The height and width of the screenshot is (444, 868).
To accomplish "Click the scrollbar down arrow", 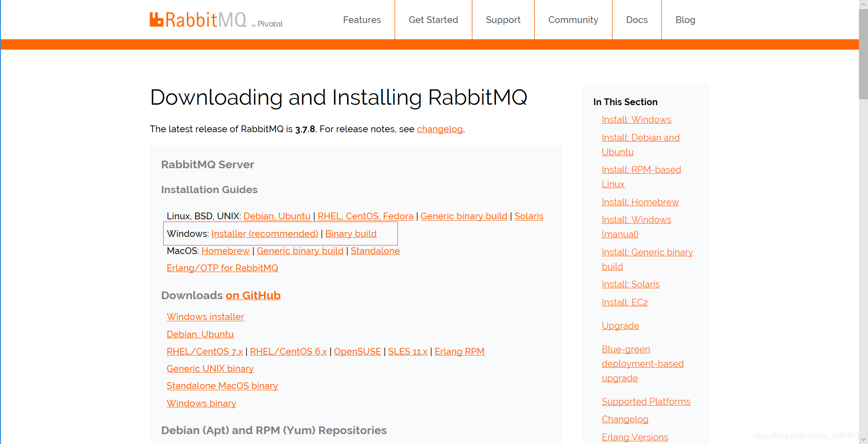I will [x=863, y=439].
